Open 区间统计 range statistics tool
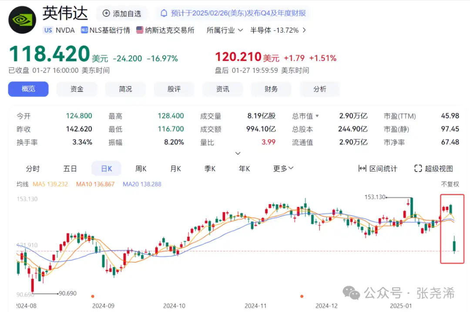This screenshot has width=470, height=312. click(378, 169)
